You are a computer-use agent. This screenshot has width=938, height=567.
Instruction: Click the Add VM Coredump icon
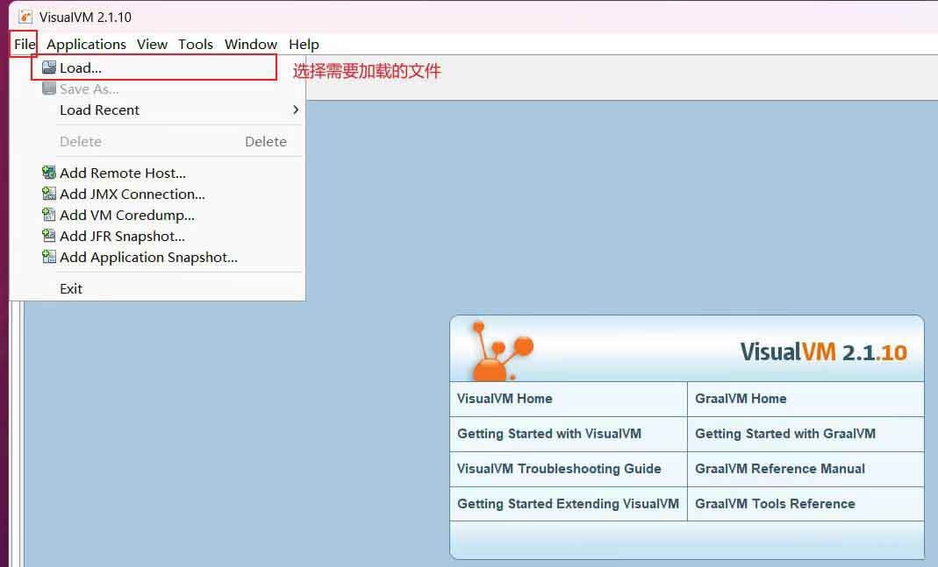(x=49, y=215)
